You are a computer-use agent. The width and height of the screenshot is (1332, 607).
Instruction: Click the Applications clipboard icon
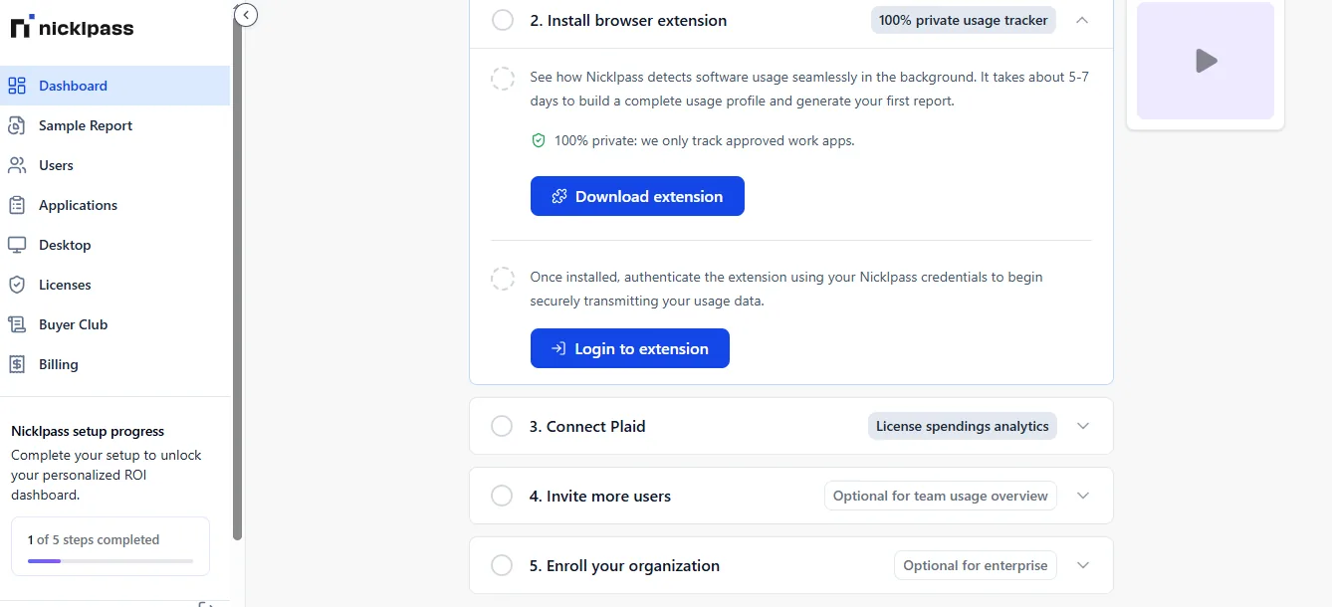click(17, 205)
